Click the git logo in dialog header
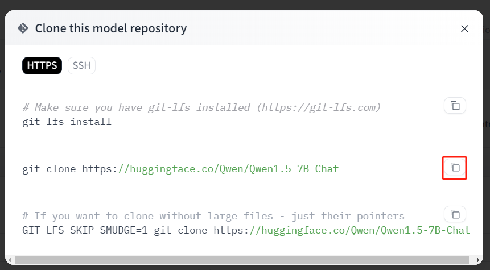This screenshot has width=490, height=270. [x=23, y=28]
